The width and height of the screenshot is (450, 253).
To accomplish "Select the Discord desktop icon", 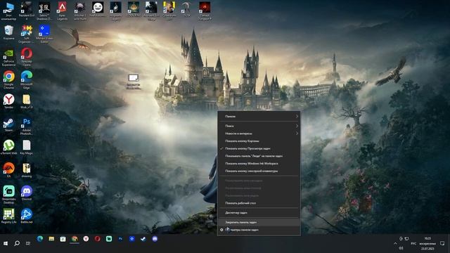I will coord(27,193).
